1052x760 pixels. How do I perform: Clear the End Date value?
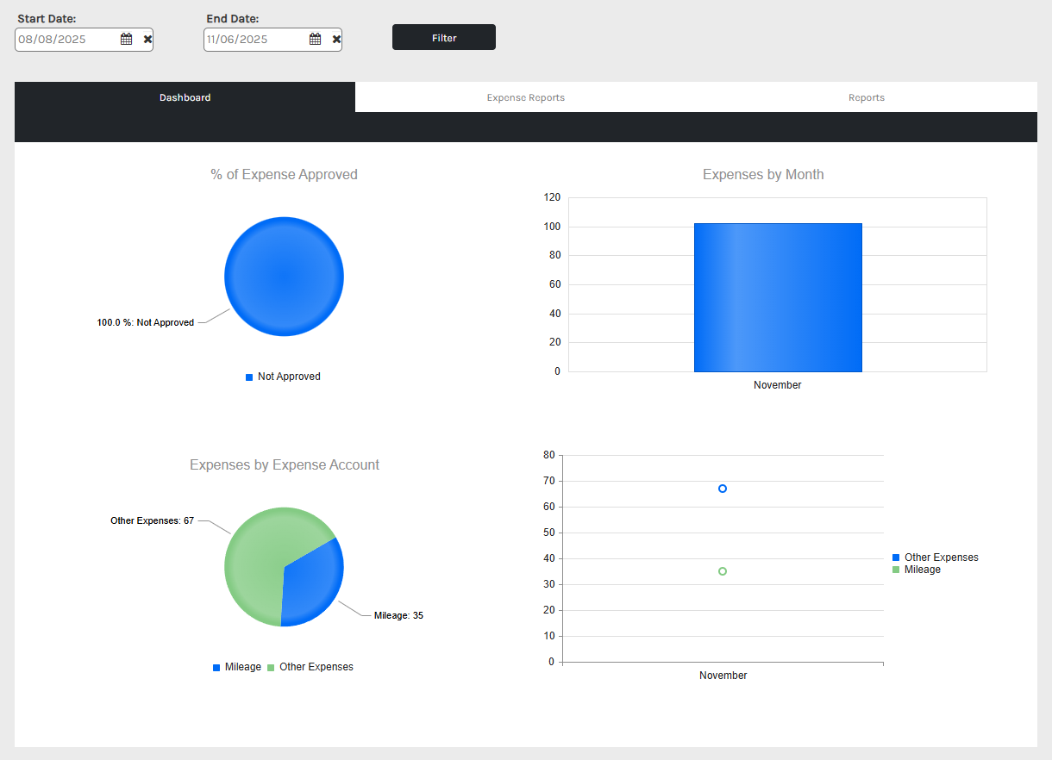coord(336,39)
